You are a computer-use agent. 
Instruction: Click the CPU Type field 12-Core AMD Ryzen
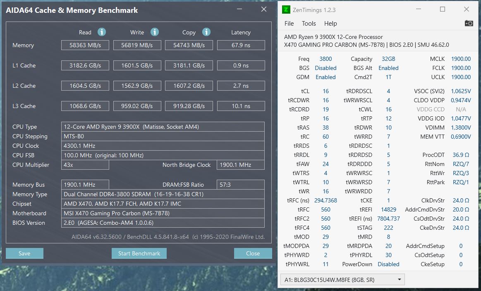(x=163, y=127)
